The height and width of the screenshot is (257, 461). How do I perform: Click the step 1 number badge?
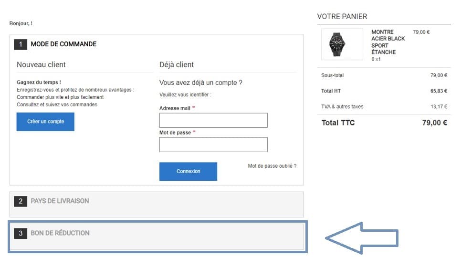click(21, 44)
